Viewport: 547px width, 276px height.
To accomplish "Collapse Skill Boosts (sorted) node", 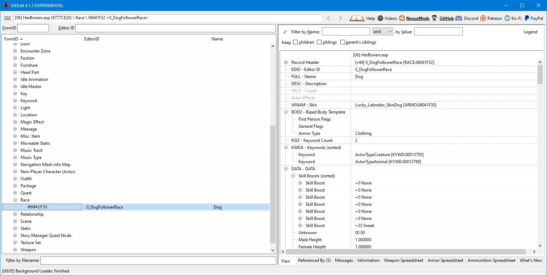I will click(x=293, y=176).
